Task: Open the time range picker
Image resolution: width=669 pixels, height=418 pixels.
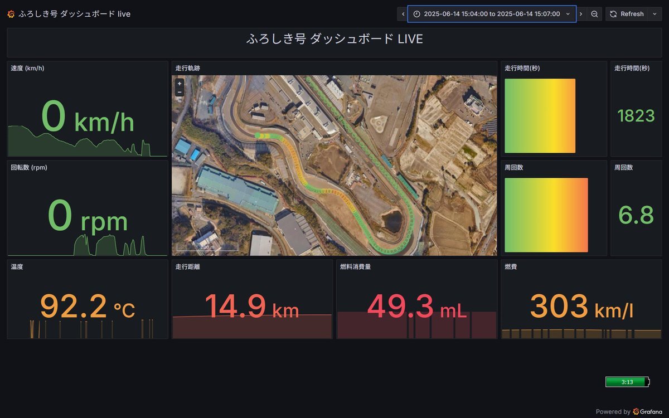Action: tap(492, 14)
